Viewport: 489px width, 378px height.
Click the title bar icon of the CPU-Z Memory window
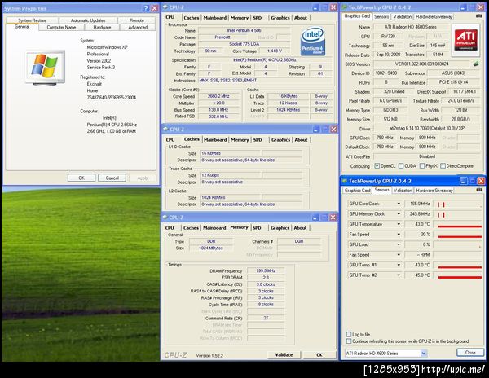click(165, 218)
